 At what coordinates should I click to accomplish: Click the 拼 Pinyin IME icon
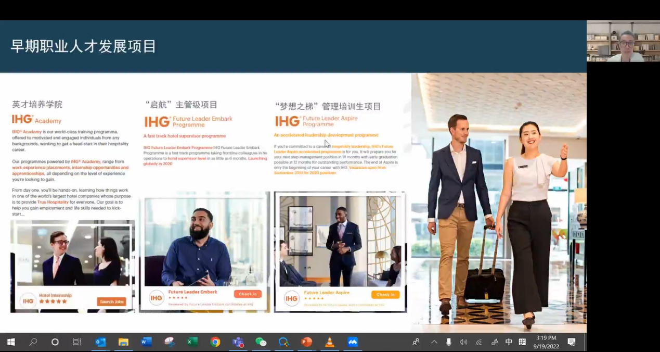pos(522,342)
